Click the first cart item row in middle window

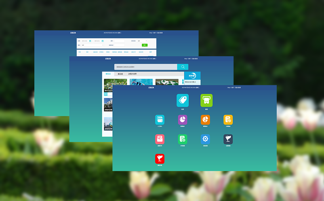click(x=192, y=82)
